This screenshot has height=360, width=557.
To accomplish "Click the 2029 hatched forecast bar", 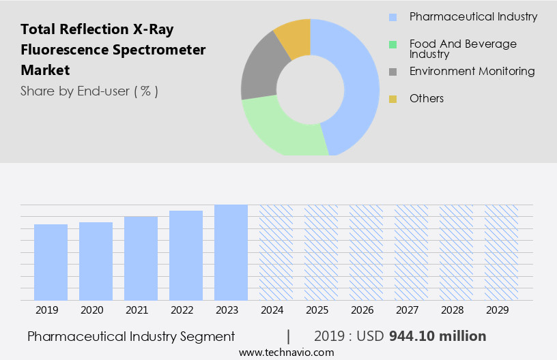I will click(x=501, y=252).
